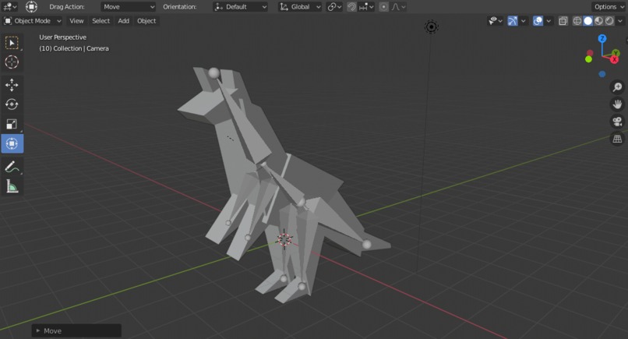
Task: Switch to Solid shading mode
Action: pyautogui.click(x=587, y=21)
